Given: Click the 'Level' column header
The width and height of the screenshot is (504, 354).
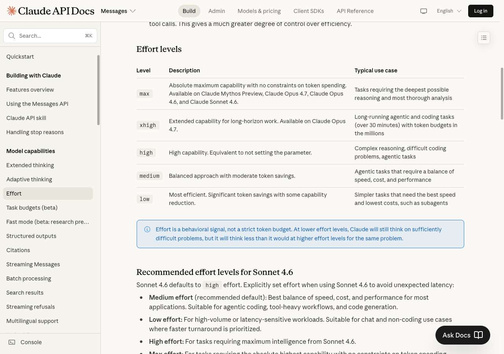Looking at the screenshot, I should pos(143,70).
